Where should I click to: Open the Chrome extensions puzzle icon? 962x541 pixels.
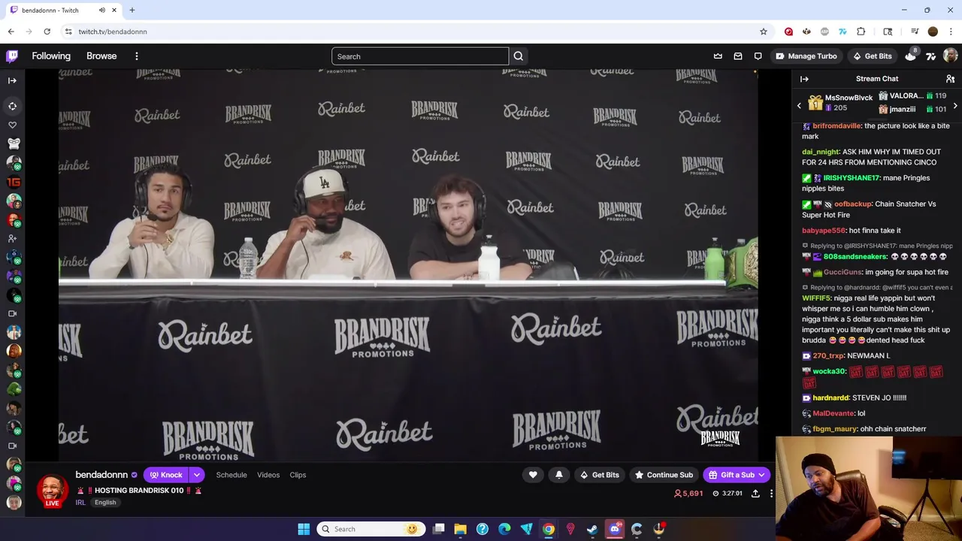[x=861, y=32]
